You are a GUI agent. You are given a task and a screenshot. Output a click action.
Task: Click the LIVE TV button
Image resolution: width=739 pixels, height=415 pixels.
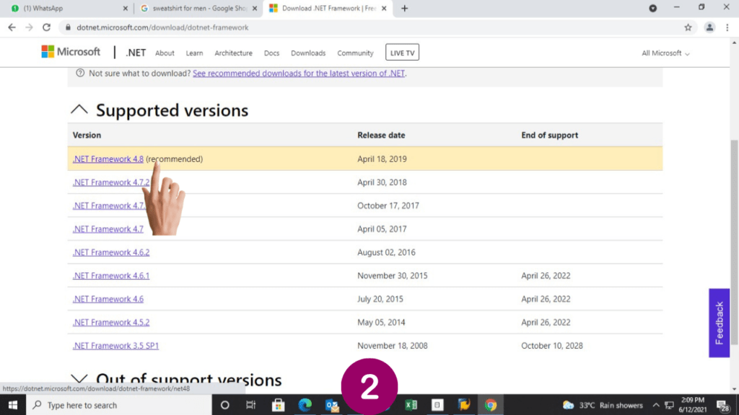(402, 52)
